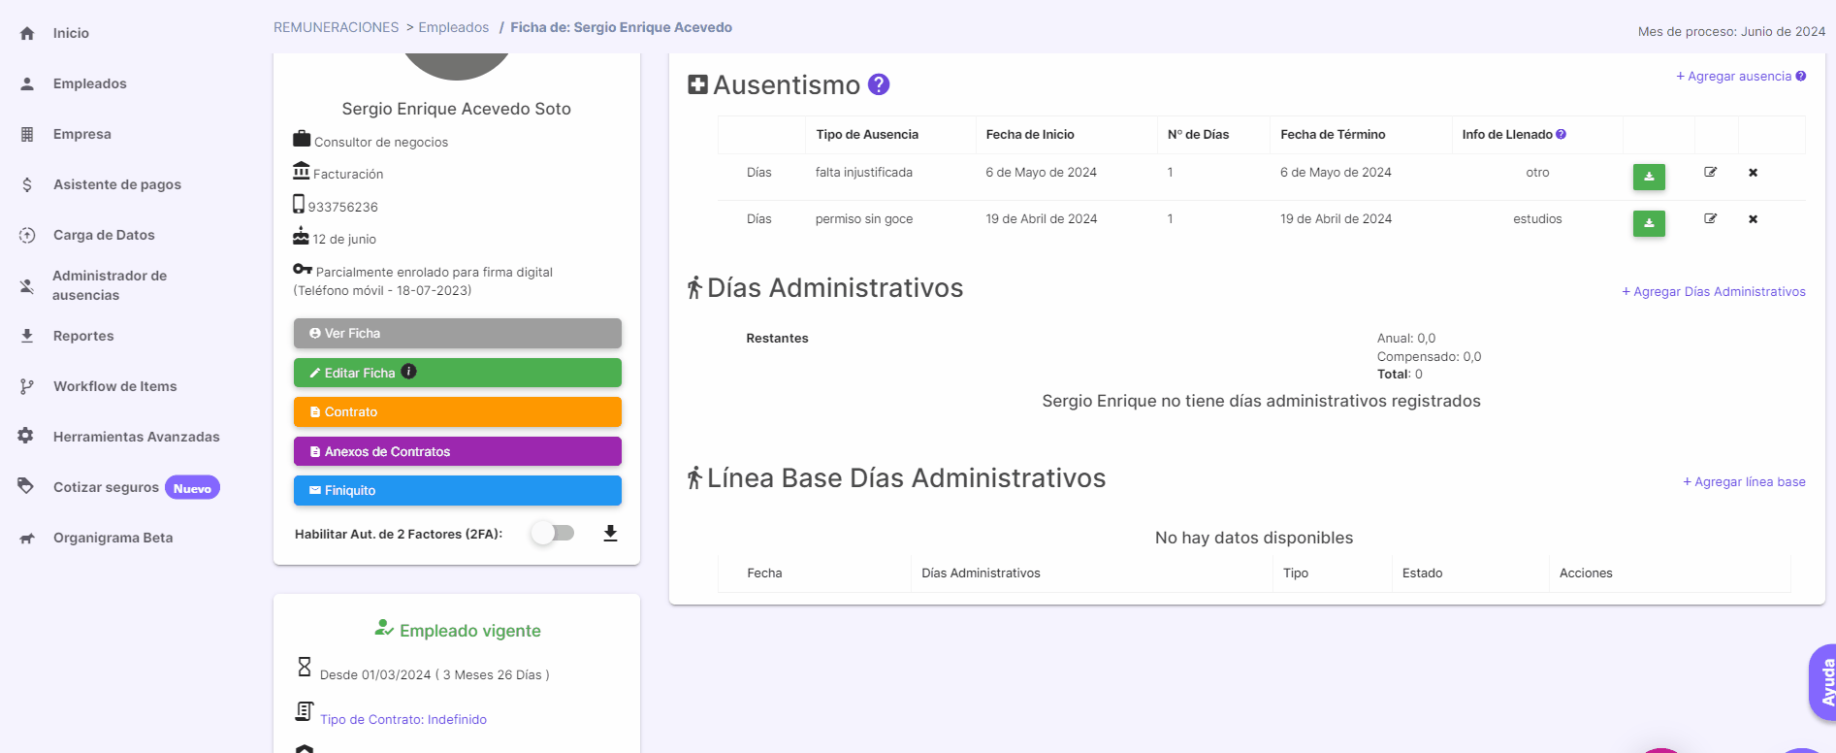The image size is (1836, 753).
Task: Click the Empresa building icon
Action: [27, 134]
